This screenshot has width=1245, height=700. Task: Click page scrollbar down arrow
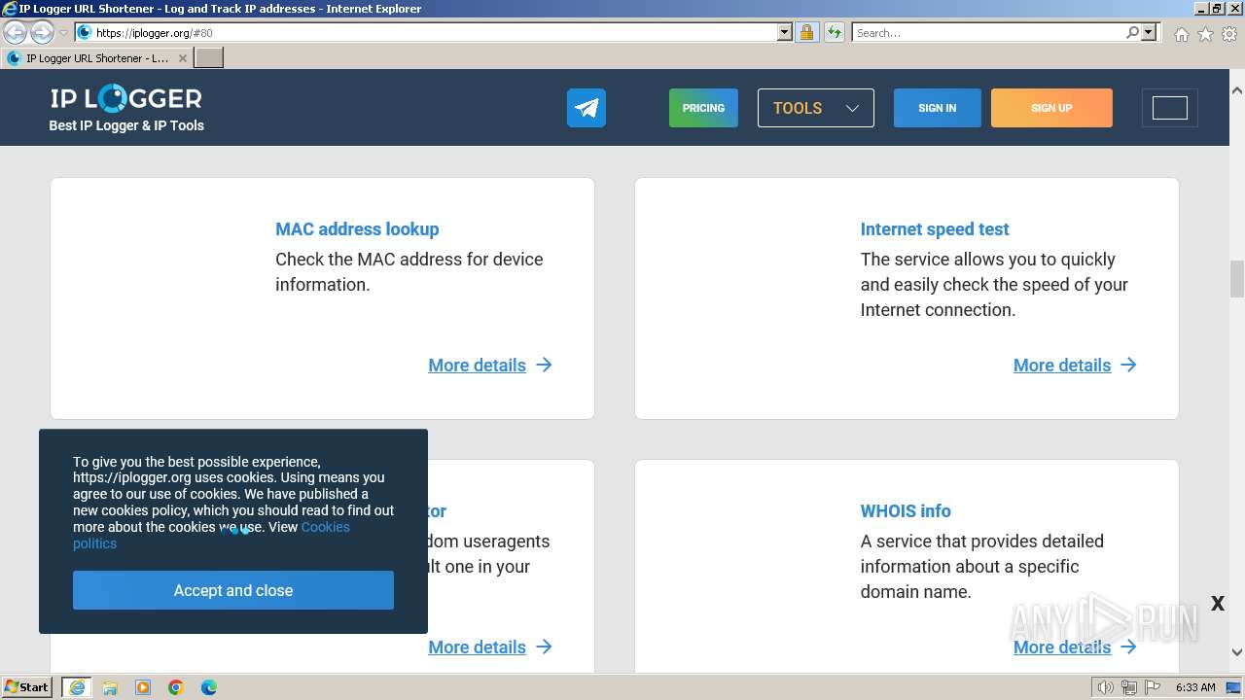click(x=1236, y=652)
